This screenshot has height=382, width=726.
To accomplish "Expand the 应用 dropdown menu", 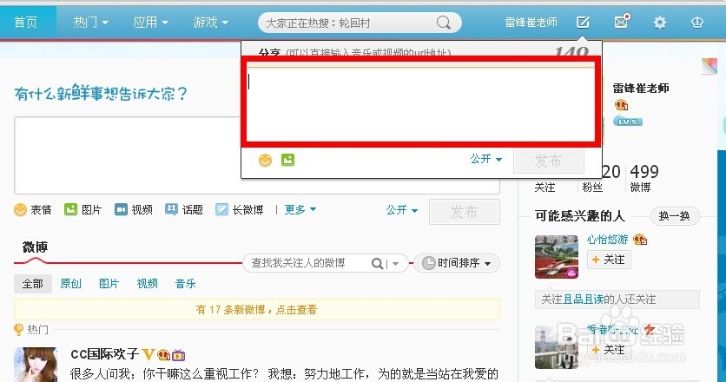I will pyautogui.click(x=150, y=23).
